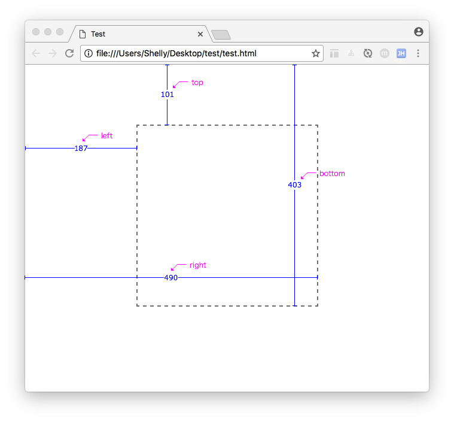
Task: Select the Test tab
Action: [x=141, y=34]
